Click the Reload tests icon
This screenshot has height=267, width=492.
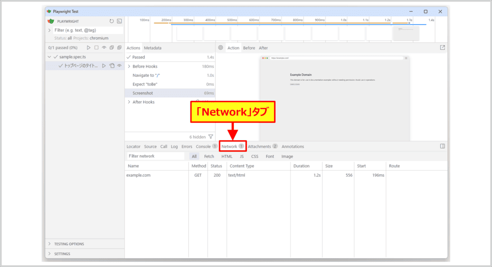coord(111,21)
